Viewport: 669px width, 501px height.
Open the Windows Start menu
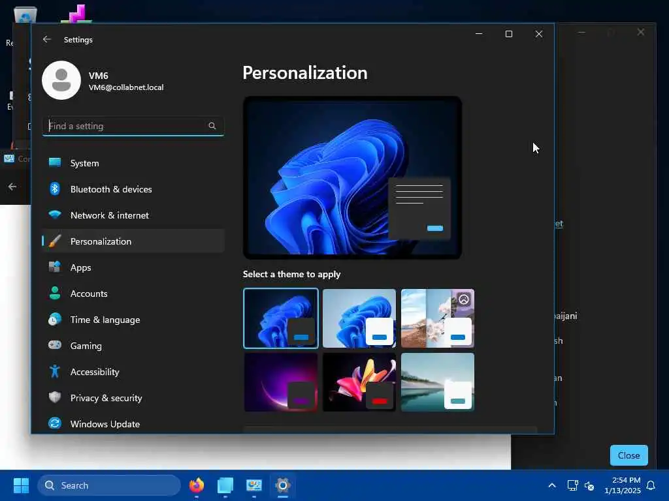21,485
